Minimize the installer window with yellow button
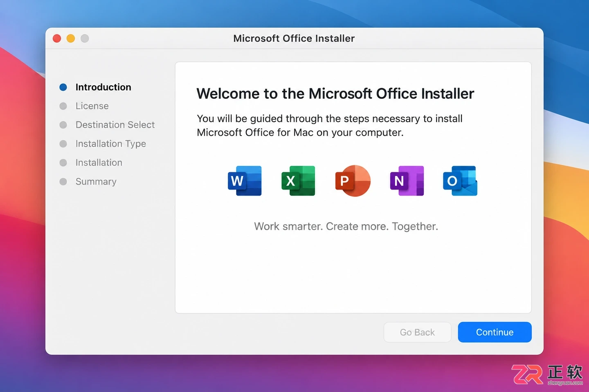 click(x=71, y=38)
